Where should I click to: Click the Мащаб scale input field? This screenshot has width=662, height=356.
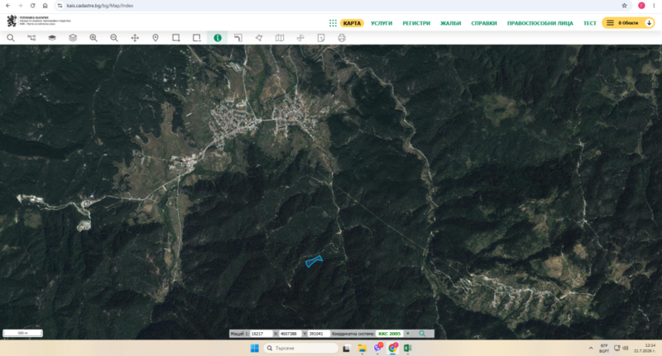coord(261,334)
